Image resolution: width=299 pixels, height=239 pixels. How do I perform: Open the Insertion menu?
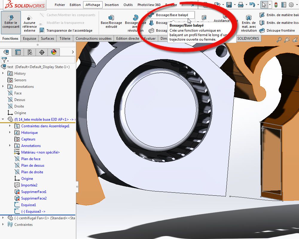coord(112,5)
